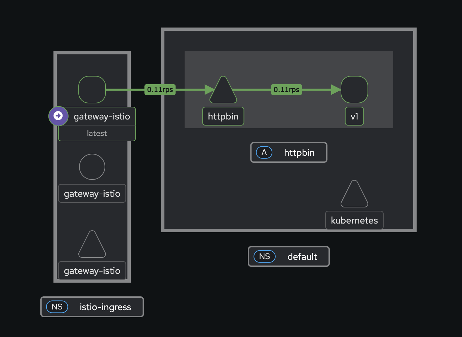
Task: Click the 'latest' version label
Action: point(97,133)
